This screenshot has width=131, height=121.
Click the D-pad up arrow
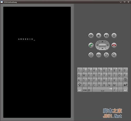pos(102,42)
